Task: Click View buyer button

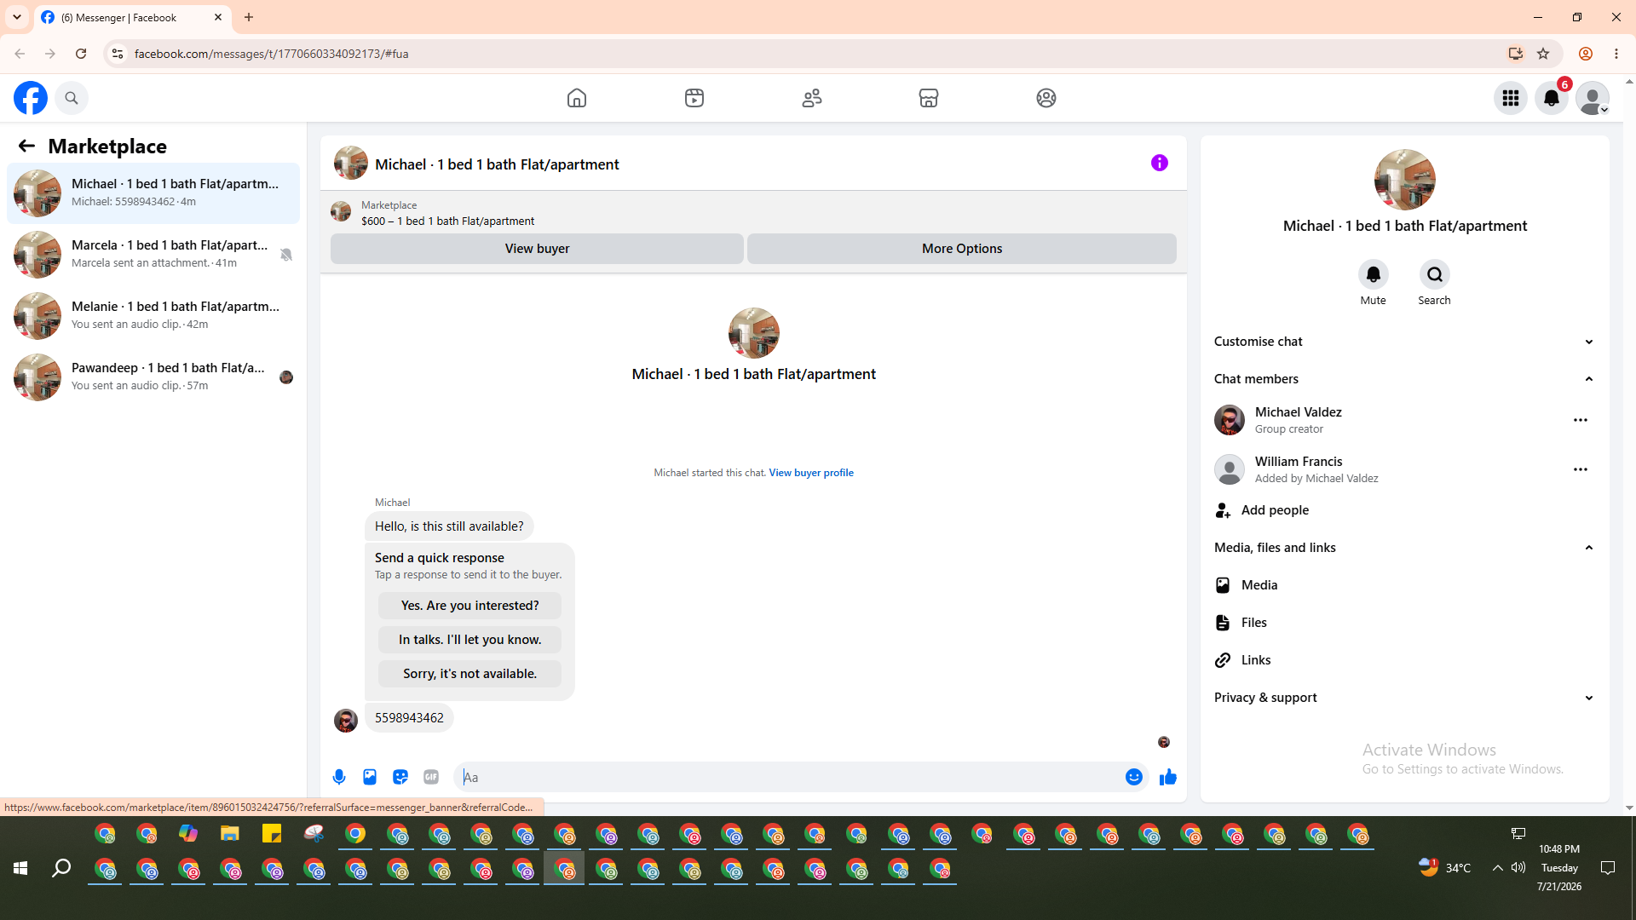Action: tap(537, 249)
